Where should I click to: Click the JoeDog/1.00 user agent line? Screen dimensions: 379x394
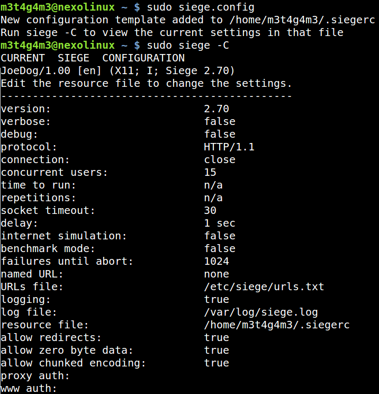118,70
